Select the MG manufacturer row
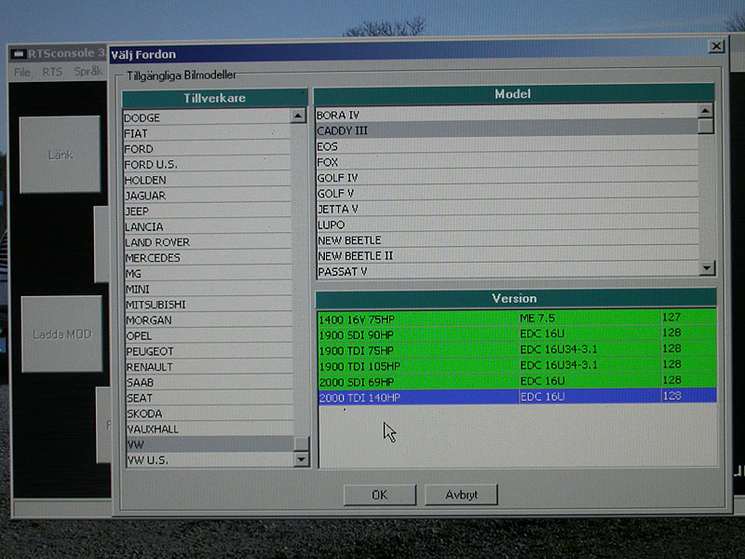This screenshot has width=745, height=559. click(209, 273)
